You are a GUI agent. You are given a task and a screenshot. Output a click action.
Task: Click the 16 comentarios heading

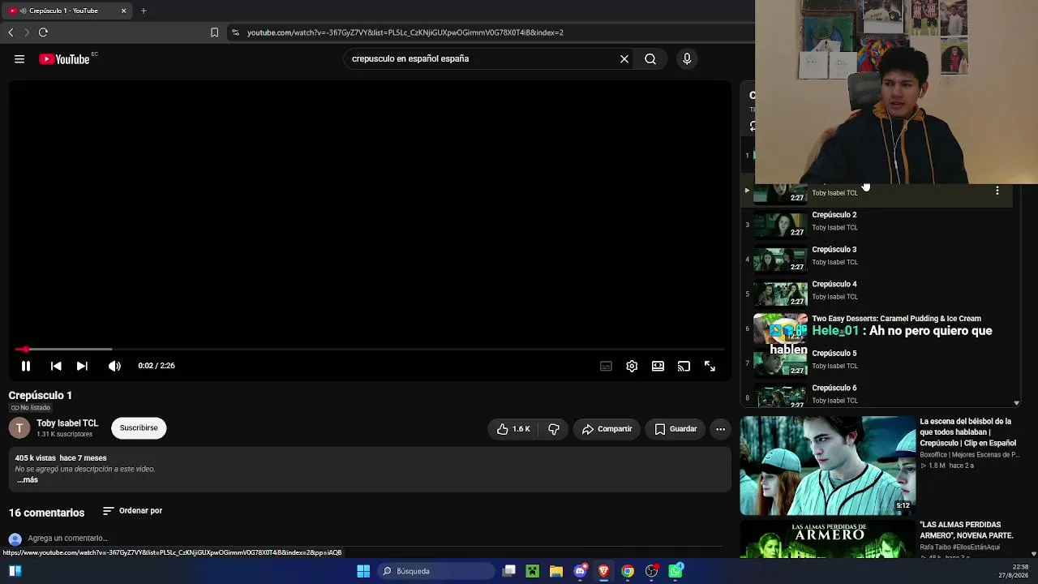[46, 513]
